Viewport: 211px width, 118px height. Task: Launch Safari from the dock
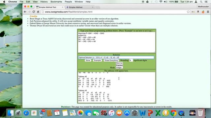(26, 113)
